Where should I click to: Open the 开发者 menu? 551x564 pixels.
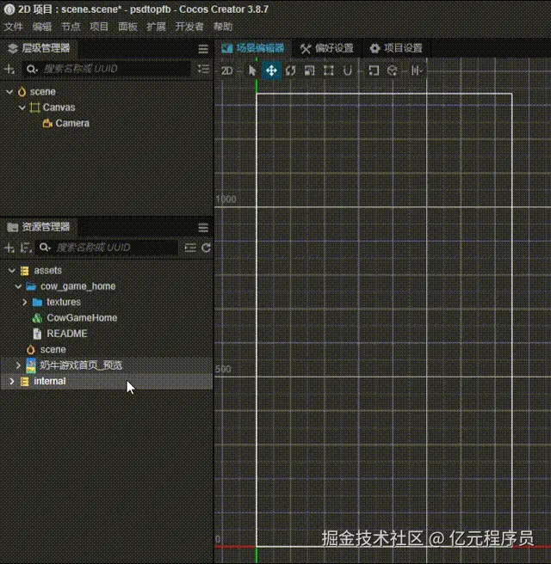(x=189, y=27)
